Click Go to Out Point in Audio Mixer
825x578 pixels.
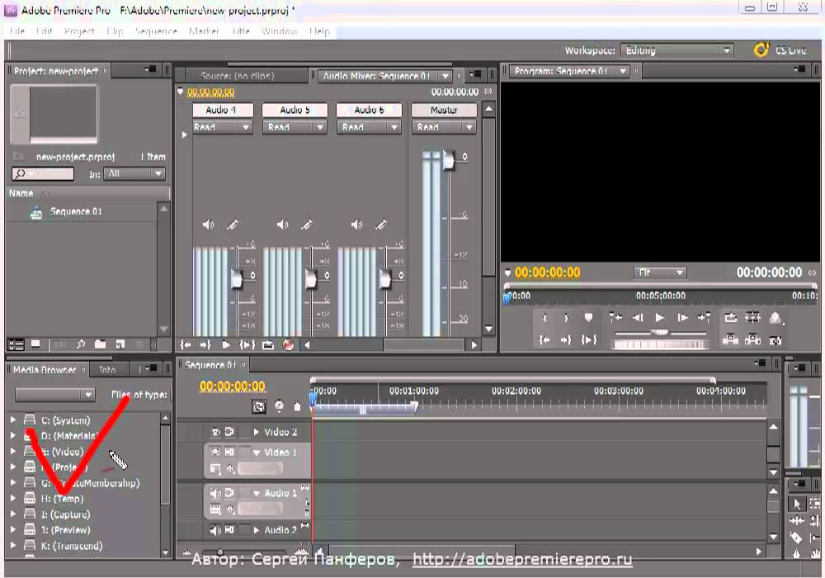point(205,345)
